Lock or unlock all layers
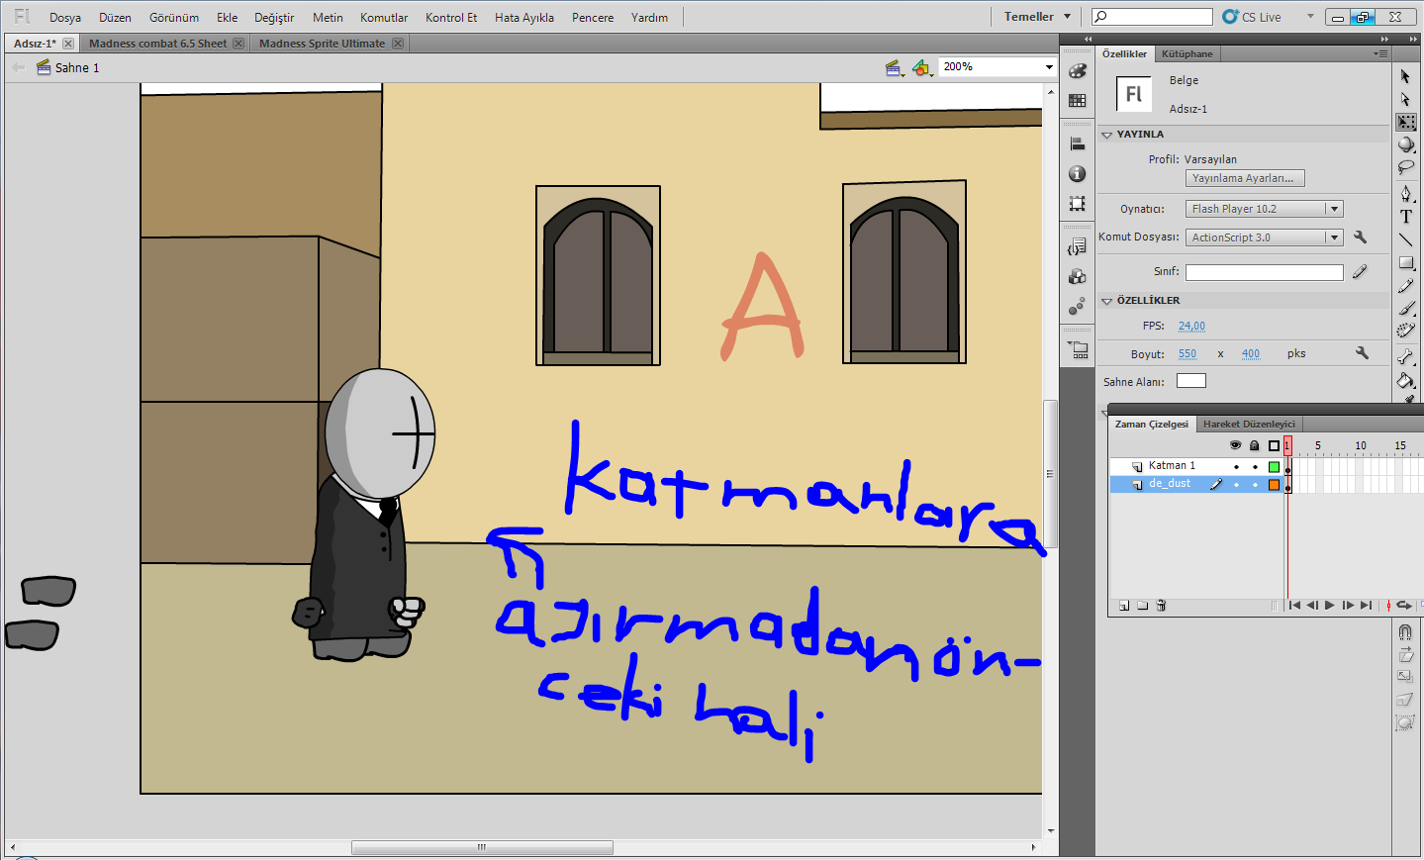The width and height of the screenshot is (1424, 860). (1255, 445)
